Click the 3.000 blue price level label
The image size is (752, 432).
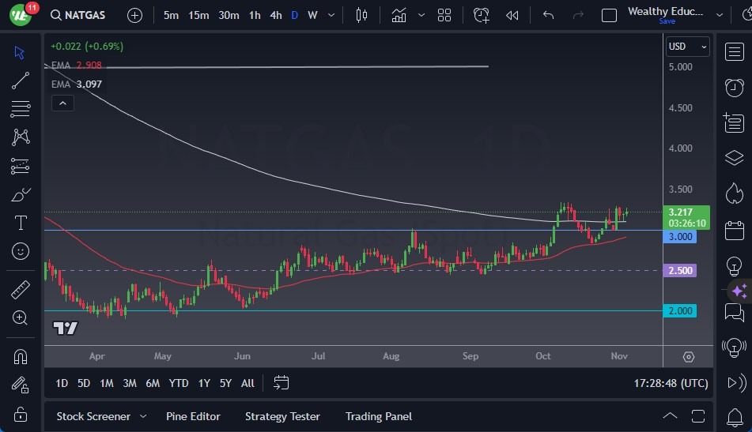[x=681, y=237]
